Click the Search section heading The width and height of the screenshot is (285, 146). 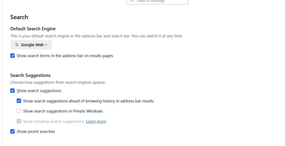(x=19, y=17)
